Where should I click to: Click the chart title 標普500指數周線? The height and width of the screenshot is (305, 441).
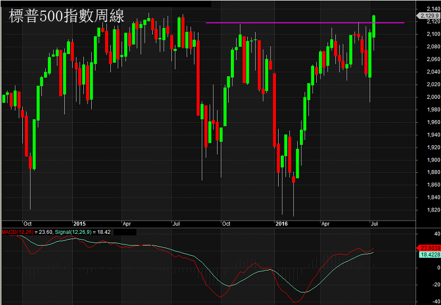tap(67, 16)
